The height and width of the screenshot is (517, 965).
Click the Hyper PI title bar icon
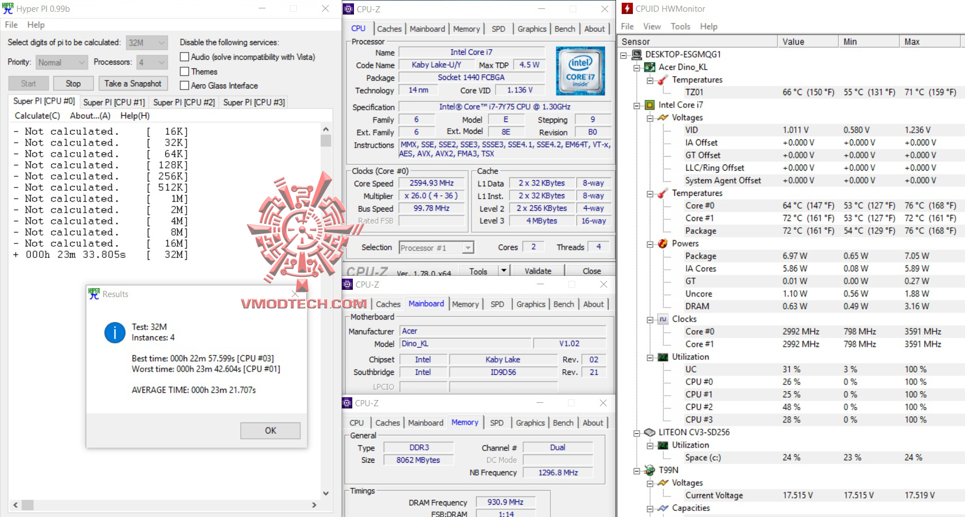pyautogui.click(x=8, y=8)
